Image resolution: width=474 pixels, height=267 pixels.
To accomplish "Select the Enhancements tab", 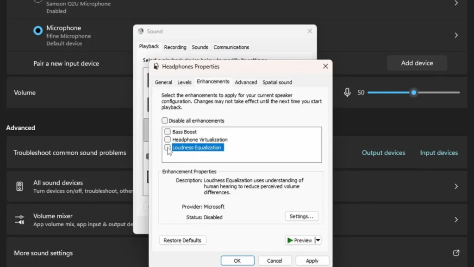I will tap(213, 82).
